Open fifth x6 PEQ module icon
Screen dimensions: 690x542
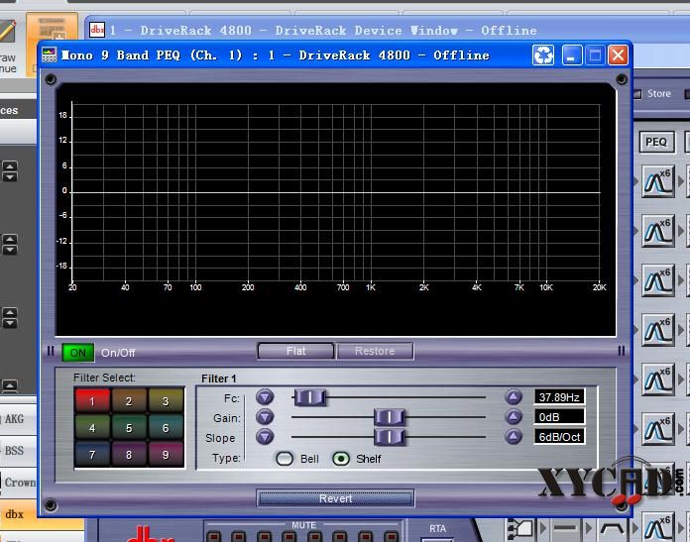click(658, 379)
